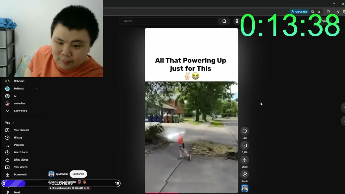Screen dimensions: 345x194
Task: Click the History clock icon
Action: tap(7, 138)
